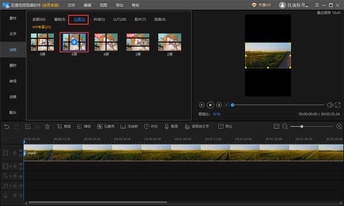This screenshot has width=344, height=206.
Task: Show the 胶片(7) filter category
Action: 140,19
